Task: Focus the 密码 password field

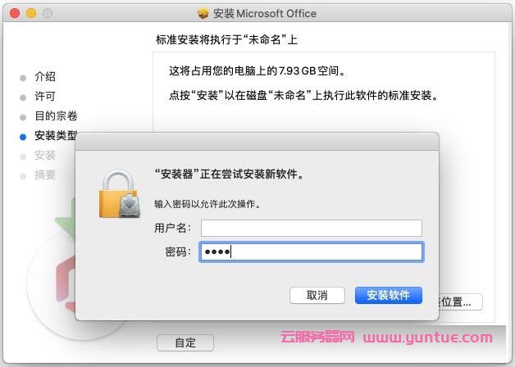Action: (x=312, y=251)
